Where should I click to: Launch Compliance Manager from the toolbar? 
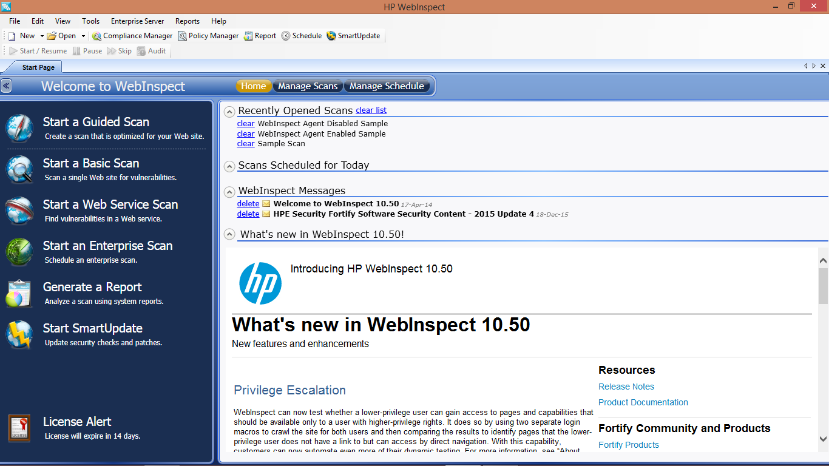click(132, 36)
